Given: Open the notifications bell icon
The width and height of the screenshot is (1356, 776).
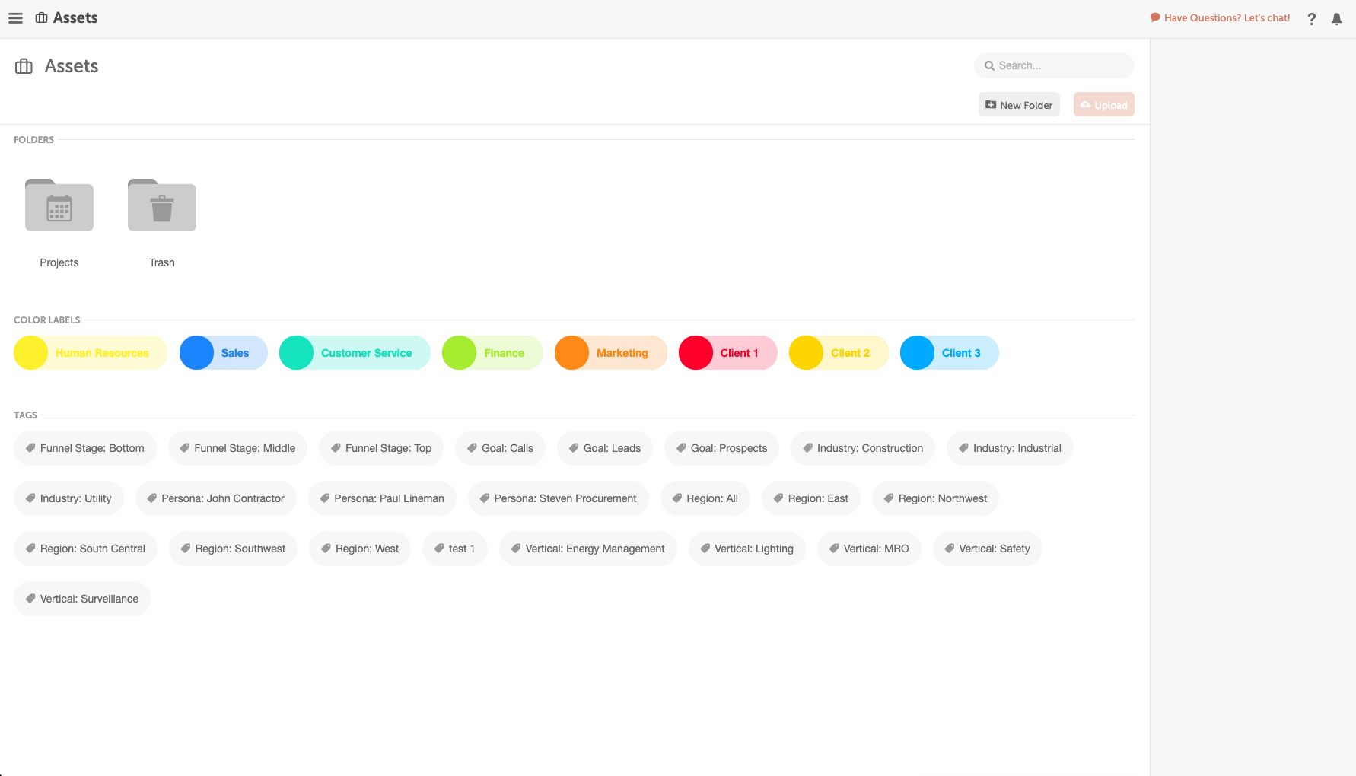Looking at the screenshot, I should [1336, 18].
